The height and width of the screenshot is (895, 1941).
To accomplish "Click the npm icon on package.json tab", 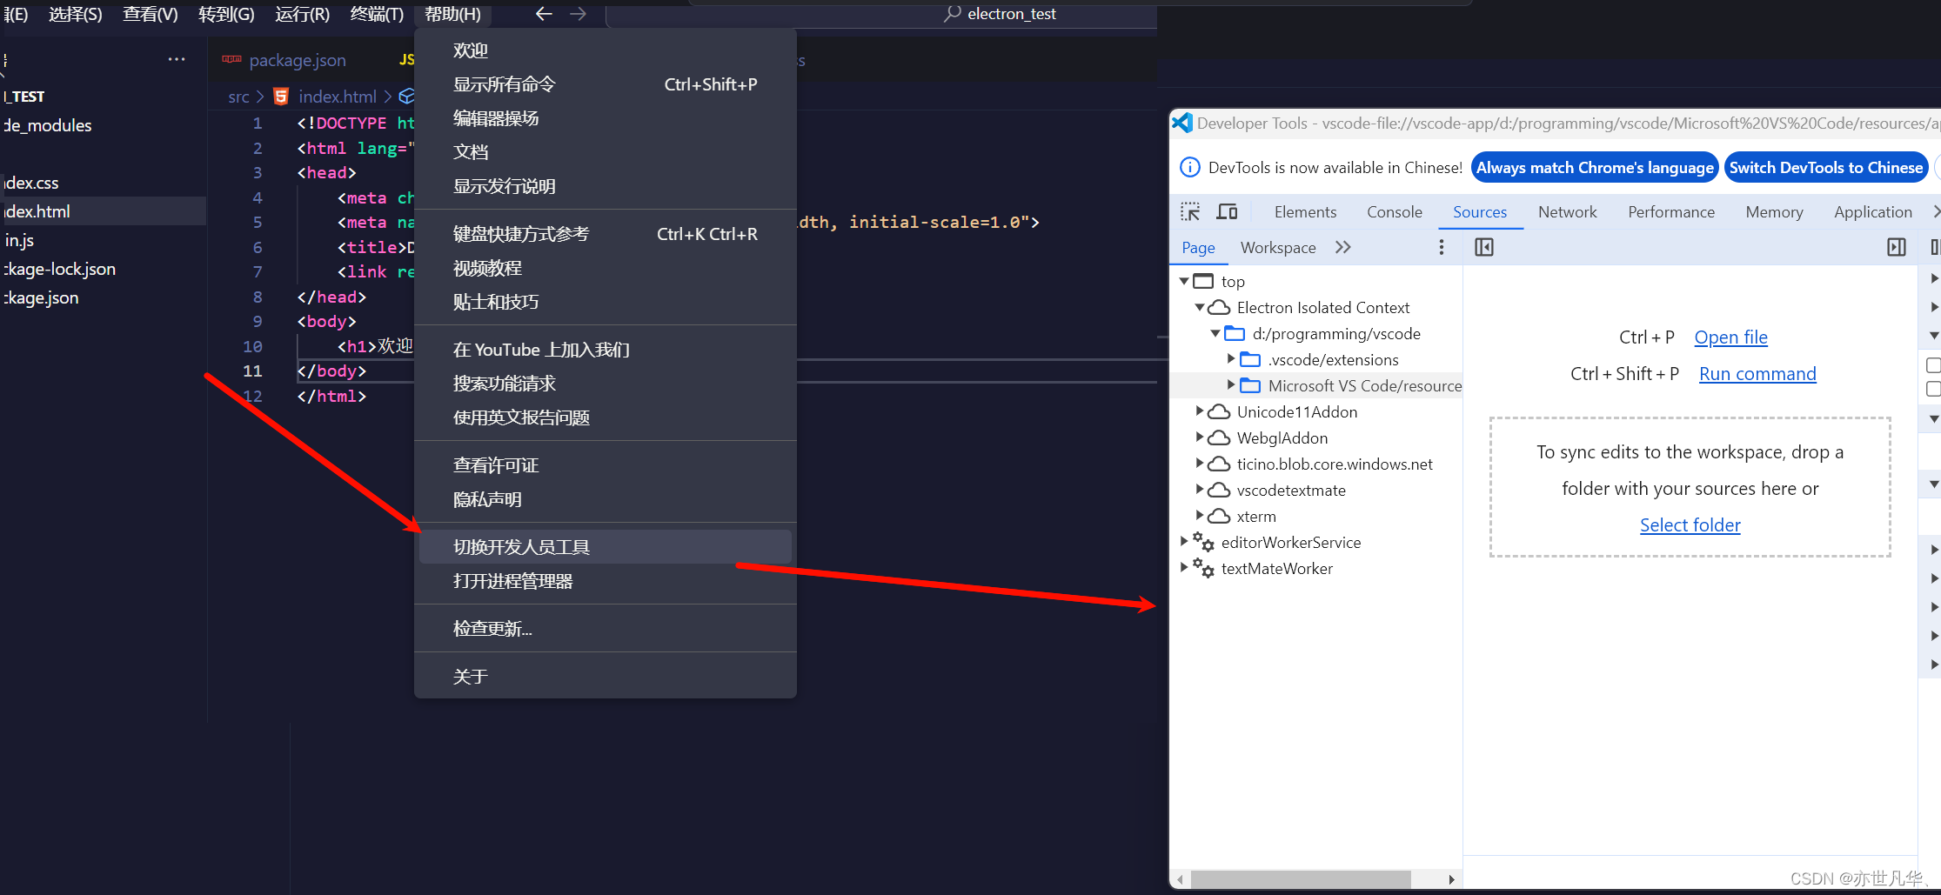I will [x=231, y=59].
